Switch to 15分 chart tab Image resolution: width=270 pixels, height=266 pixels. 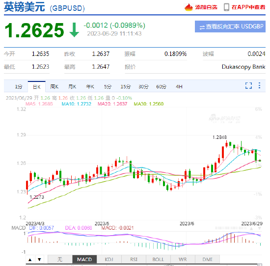point(126,86)
